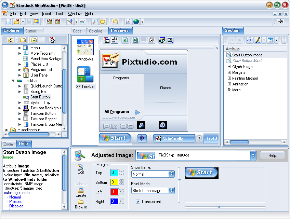Viewport: 290px width, 219px height.
Task: Click the red Left margin swatch
Action: coord(115,192)
